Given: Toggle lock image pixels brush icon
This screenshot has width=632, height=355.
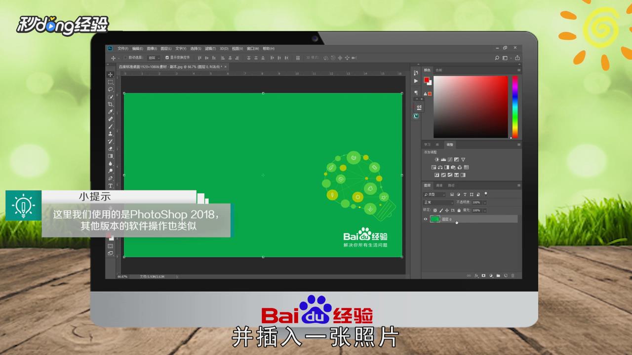Looking at the screenshot, I should pyautogui.click(x=441, y=211).
